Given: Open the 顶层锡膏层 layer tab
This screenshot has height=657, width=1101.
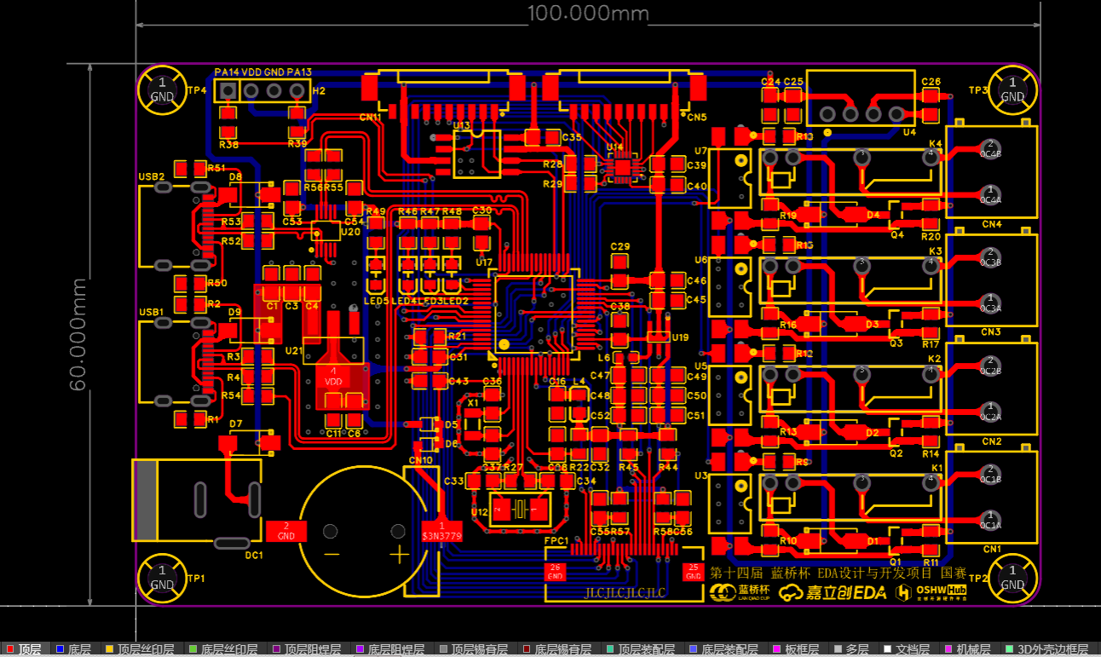Looking at the screenshot, I should pyautogui.click(x=474, y=649).
